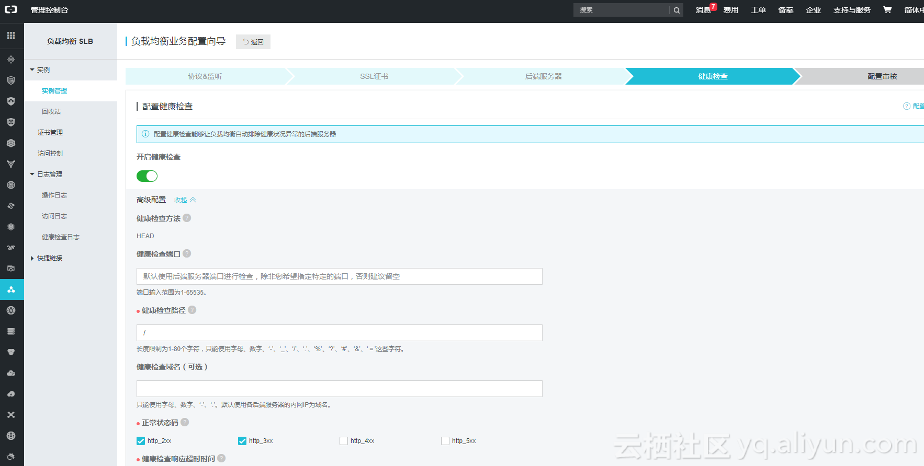Open 工单 in the top bar

(x=758, y=10)
